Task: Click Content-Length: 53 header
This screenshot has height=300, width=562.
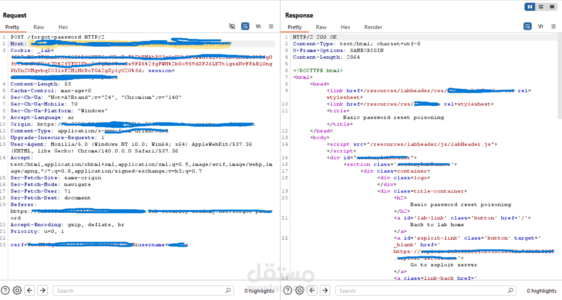Action: click(x=41, y=84)
